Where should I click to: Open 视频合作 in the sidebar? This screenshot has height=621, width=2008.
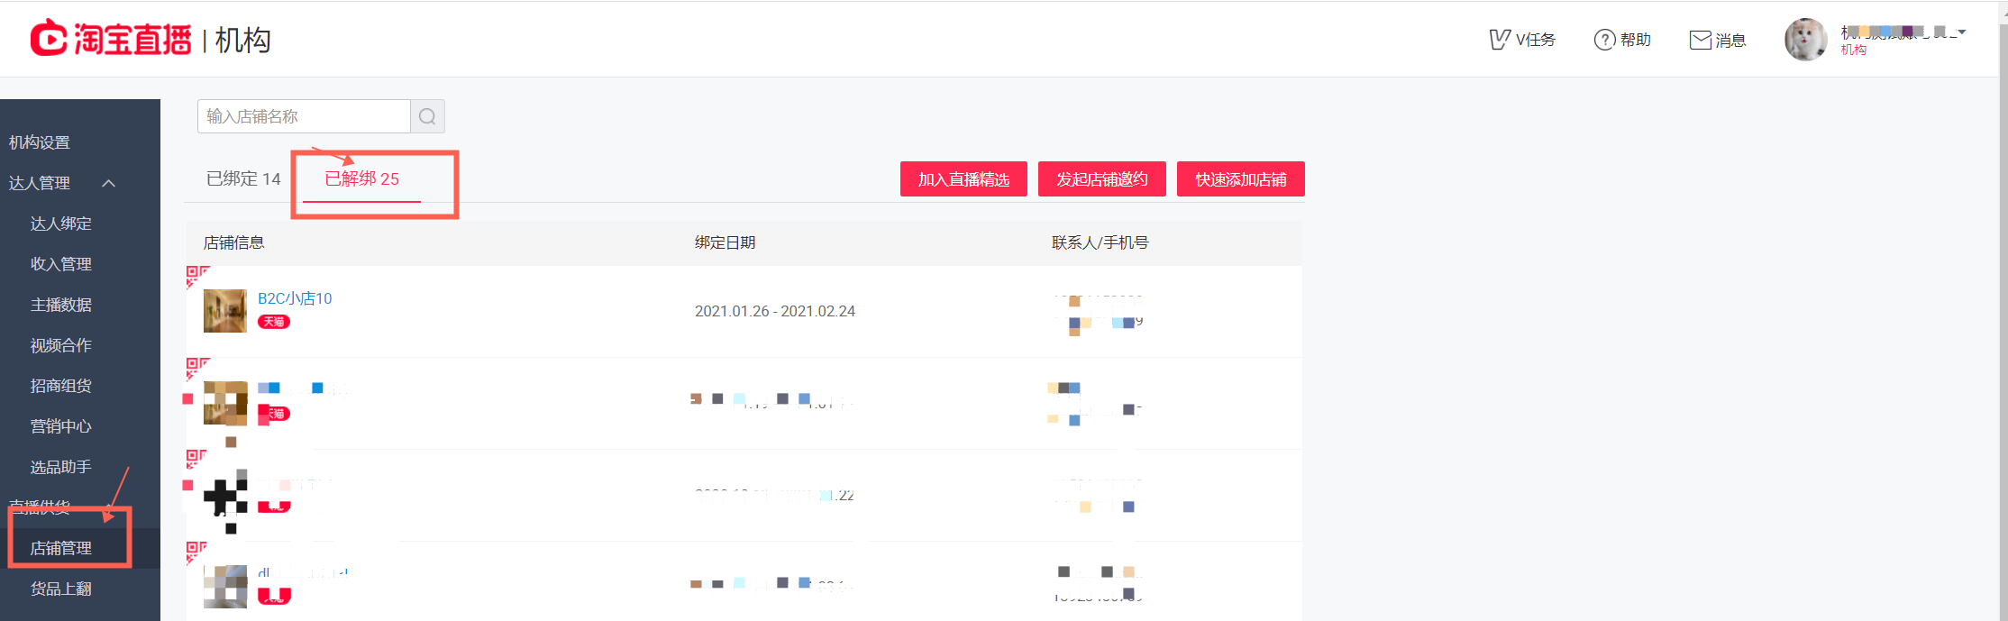point(61,345)
